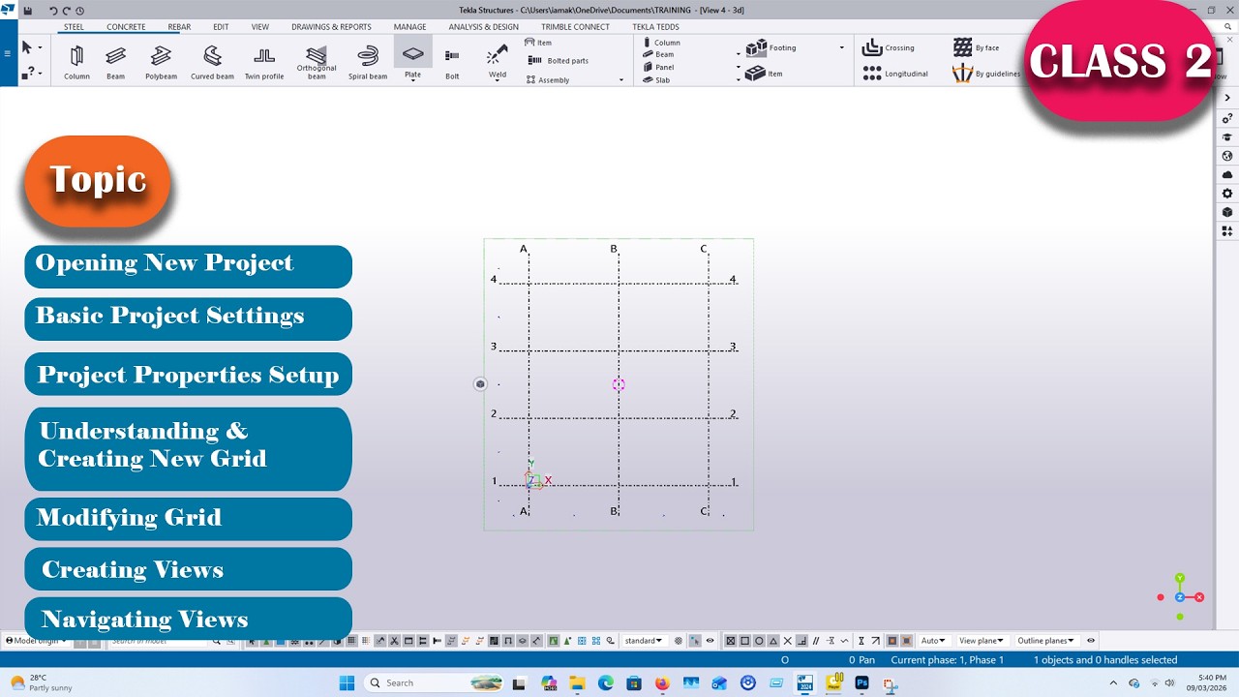
Task: Click the view rotation gizmo axes
Action: [1180, 596]
